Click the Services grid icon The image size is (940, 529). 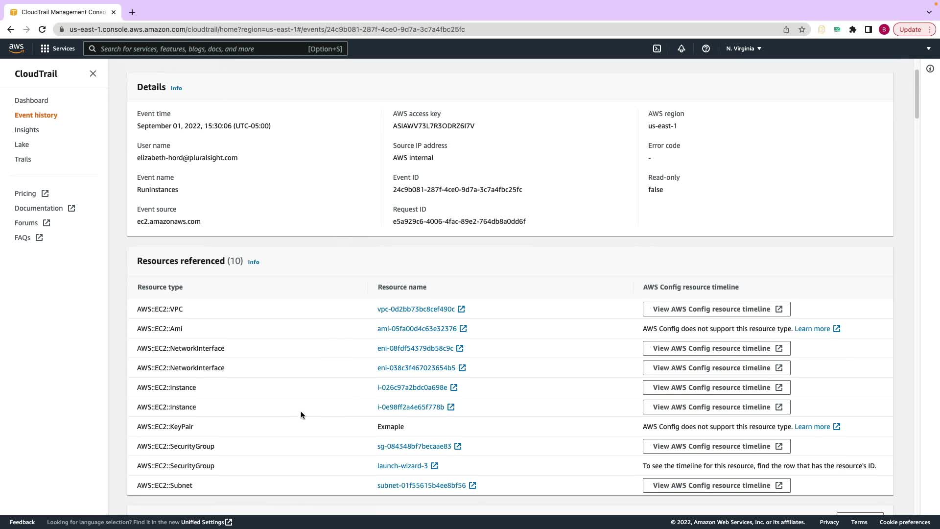click(45, 48)
